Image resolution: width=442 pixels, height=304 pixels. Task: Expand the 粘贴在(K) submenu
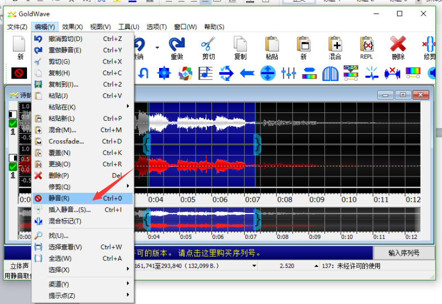[128, 106]
